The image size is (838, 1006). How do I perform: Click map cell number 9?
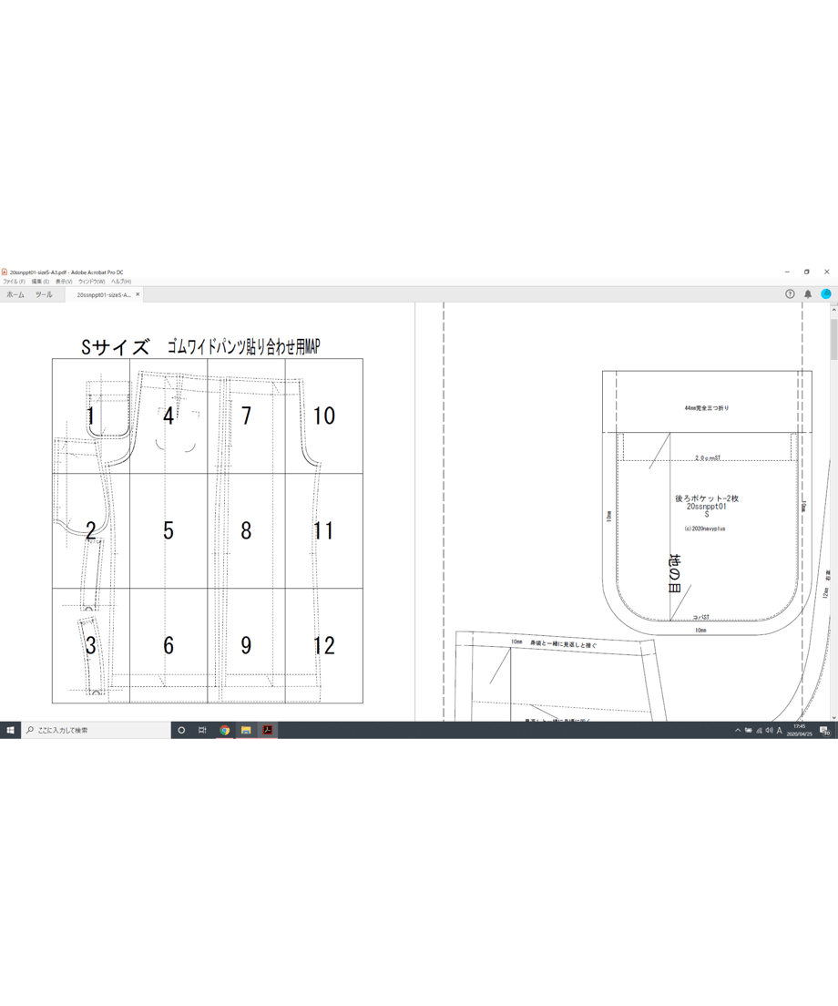[246, 645]
